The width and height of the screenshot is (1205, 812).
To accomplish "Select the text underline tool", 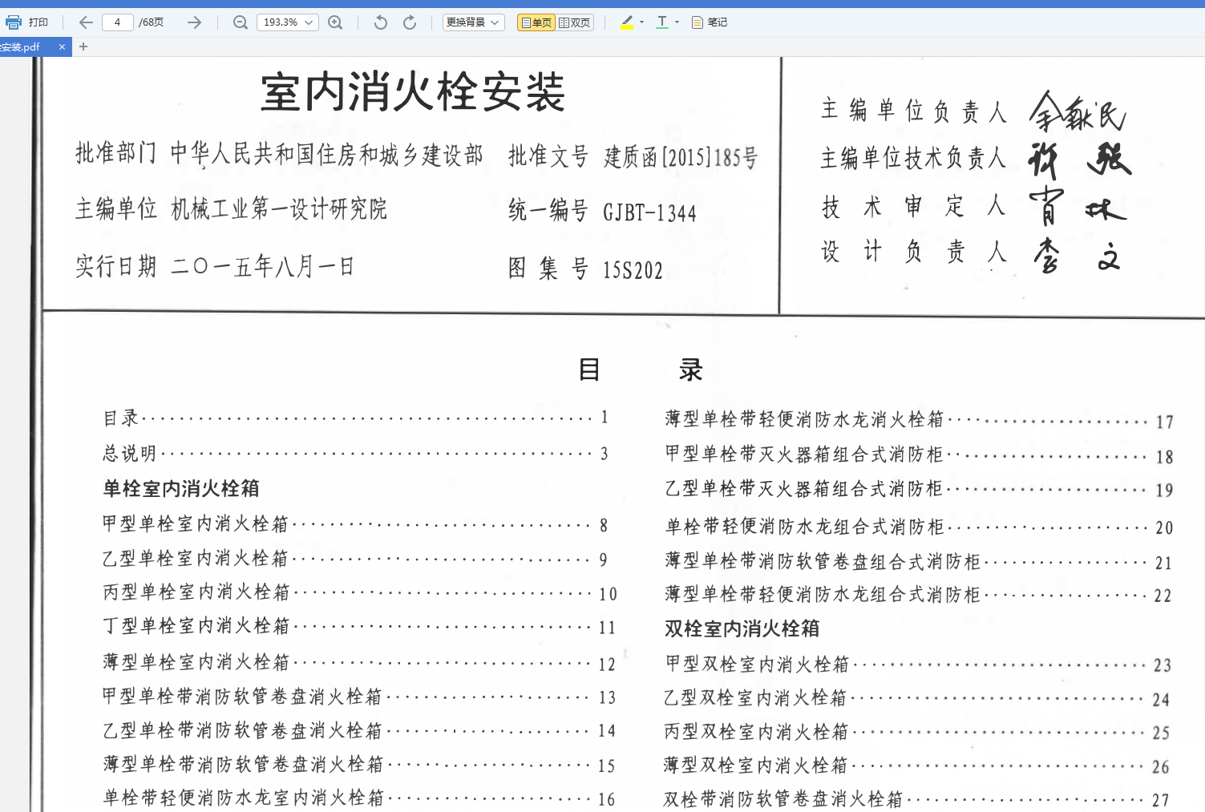I will (x=662, y=22).
